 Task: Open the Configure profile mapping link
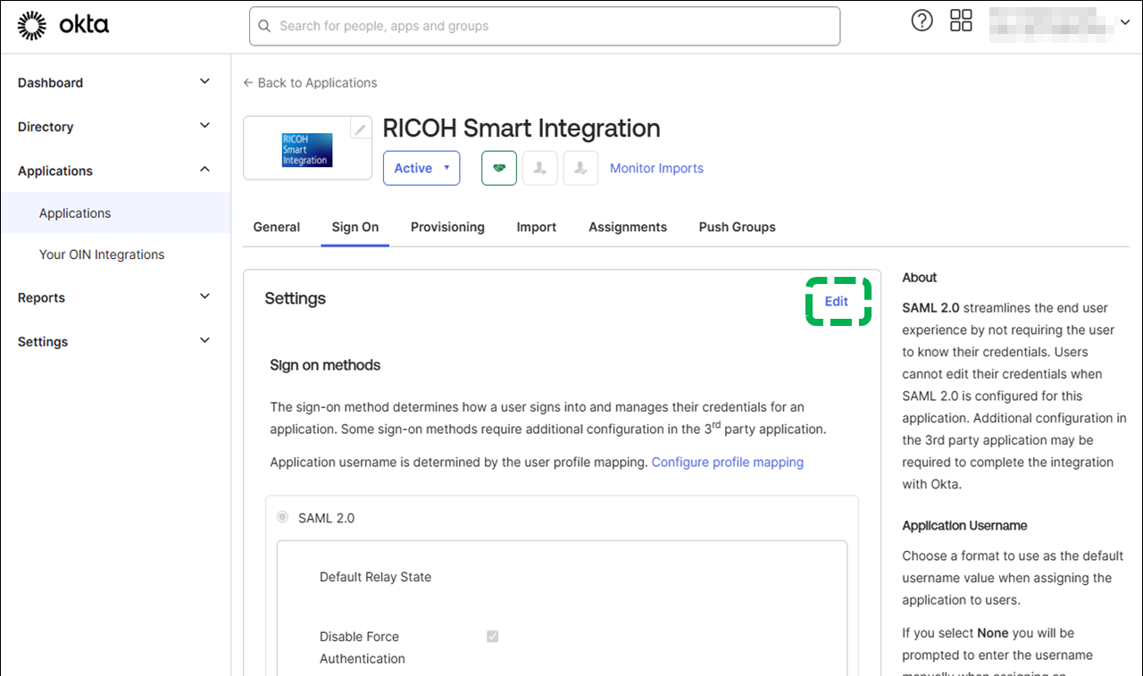coord(727,462)
